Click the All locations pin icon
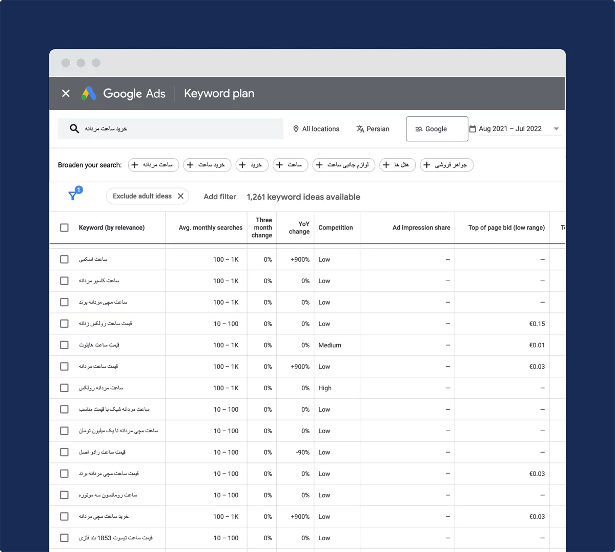615x552 pixels. pyautogui.click(x=296, y=129)
